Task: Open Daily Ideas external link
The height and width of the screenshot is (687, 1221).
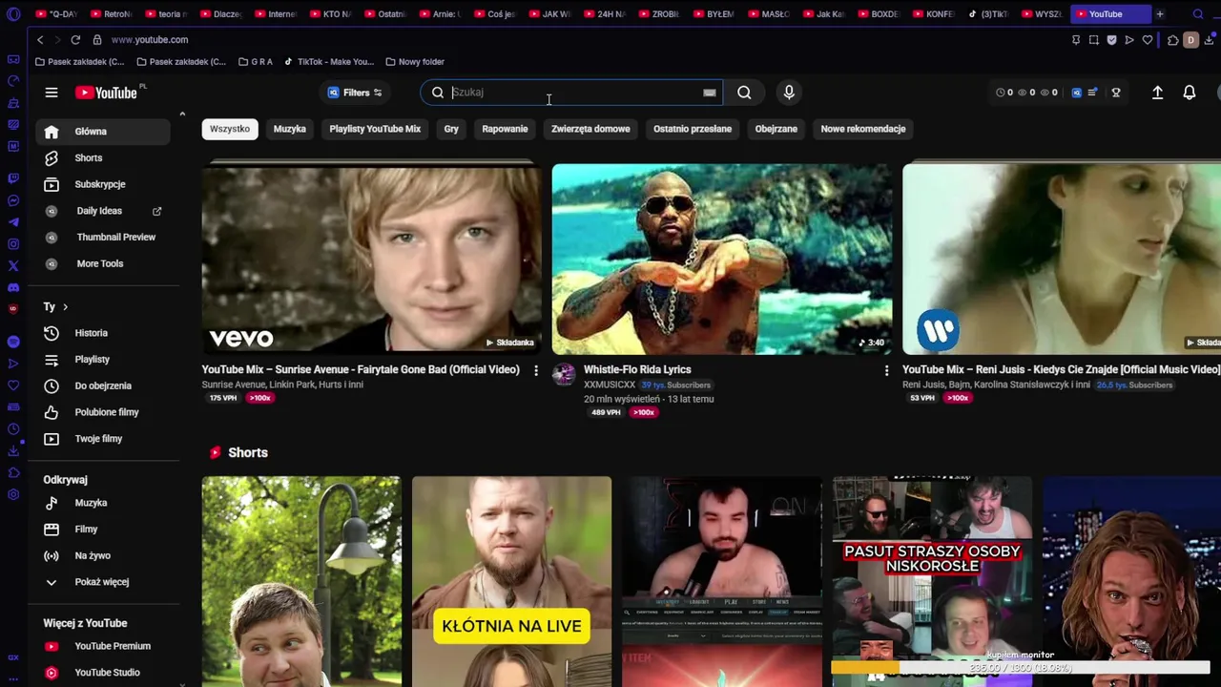Action: [x=103, y=211]
